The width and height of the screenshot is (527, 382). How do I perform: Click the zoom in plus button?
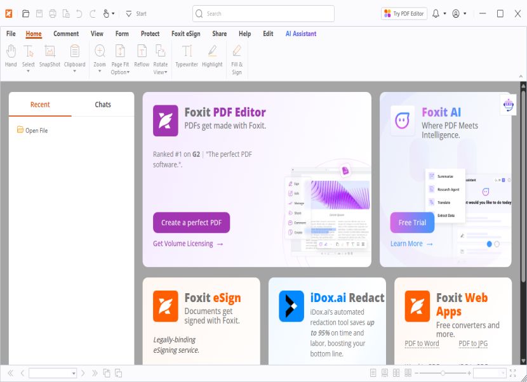coord(469,373)
